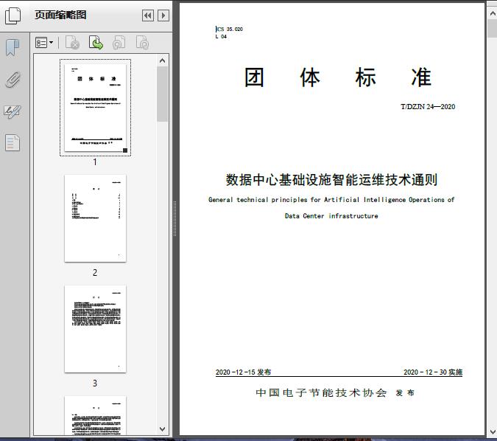Click the pane splitter grip handle

tap(175, 219)
